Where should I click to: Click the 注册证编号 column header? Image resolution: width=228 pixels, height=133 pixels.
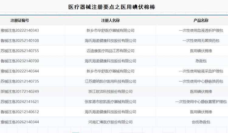(x=20, y=21)
